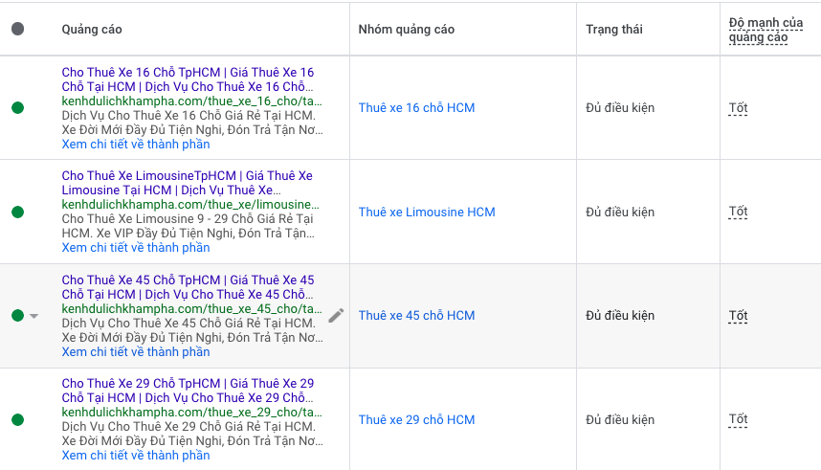Open ad group Thuê xe Limousine HCM
Viewport: 821px width, 470px height.
point(427,212)
